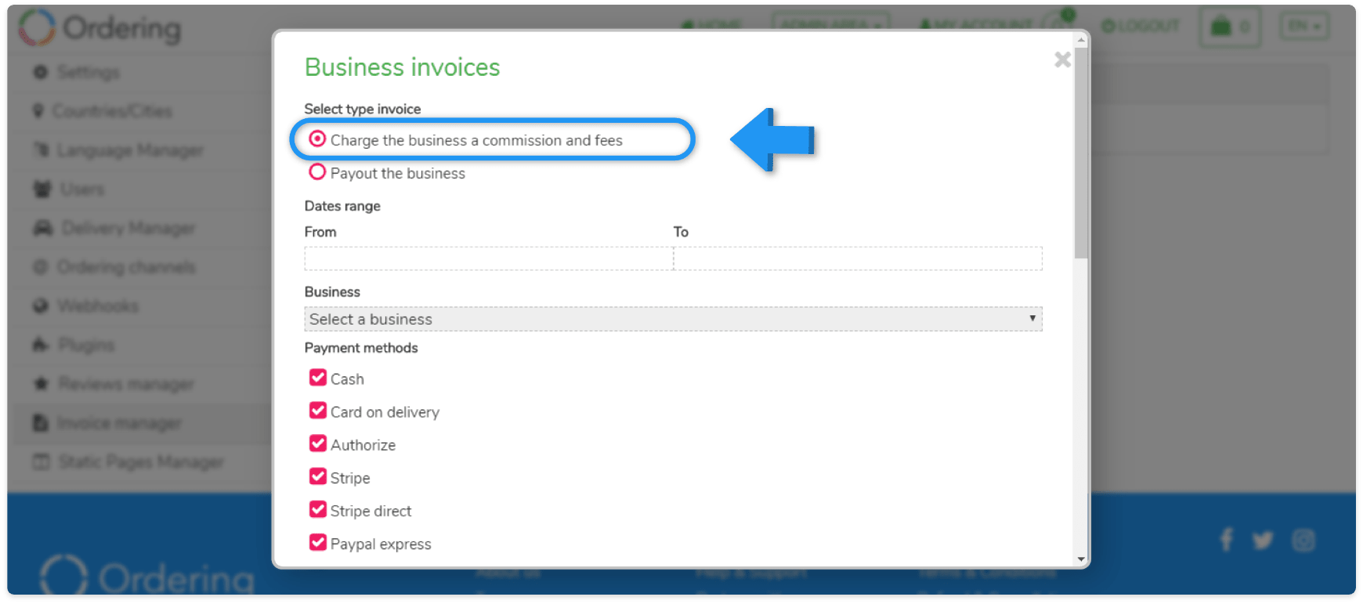Open Users in the sidebar
This screenshot has width=1363, height=604.
click(x=82, y=189)
